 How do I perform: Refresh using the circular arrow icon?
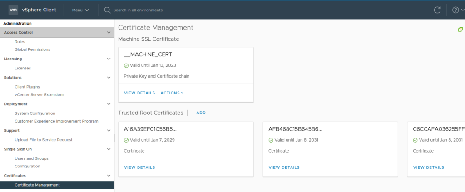pos(437,10)
